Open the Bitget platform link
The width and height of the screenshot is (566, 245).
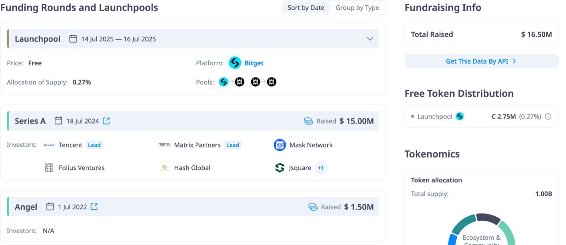click(254, 63)
